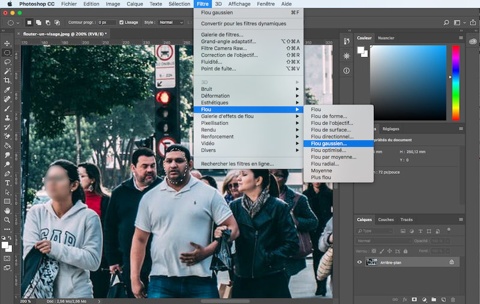The image size is (480, 304).
Task: Switch to the Couches tab
Action: coord(386,219)
